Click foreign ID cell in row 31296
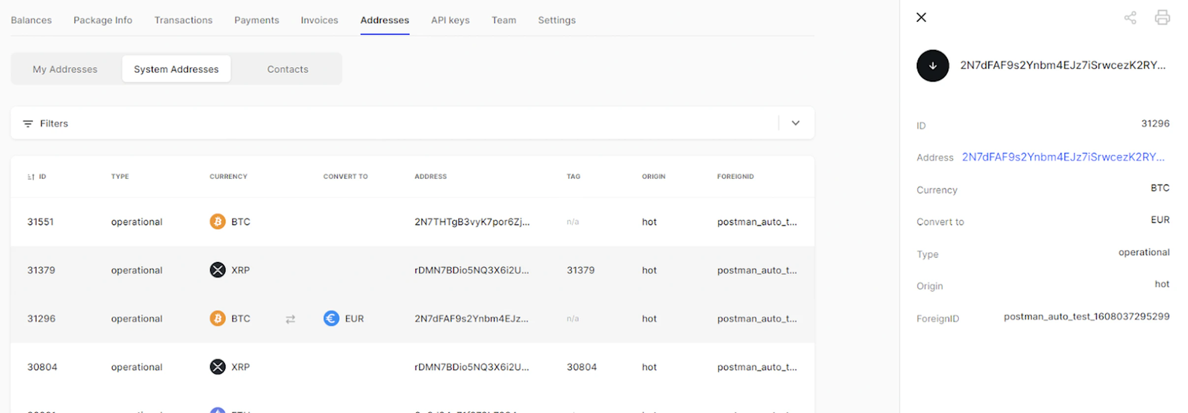The height and width of the screenshot is (413, 1188). (x=757, y=319)
